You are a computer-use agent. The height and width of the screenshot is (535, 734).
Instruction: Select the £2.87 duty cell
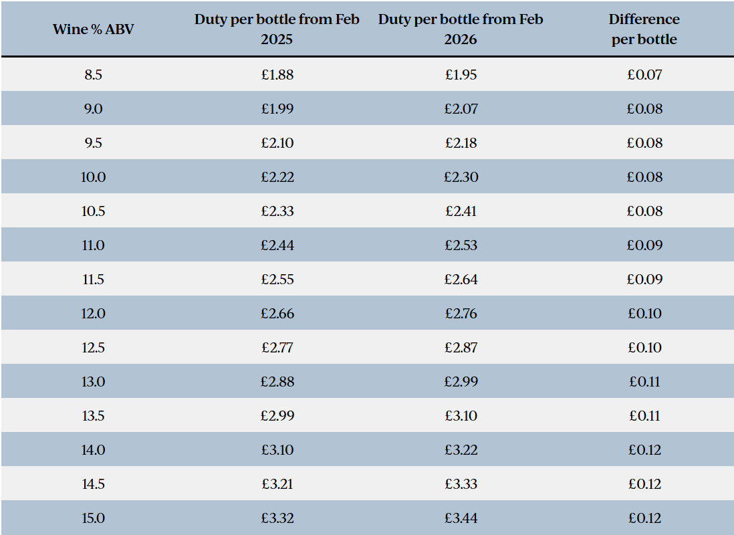(x=461, y=348)
